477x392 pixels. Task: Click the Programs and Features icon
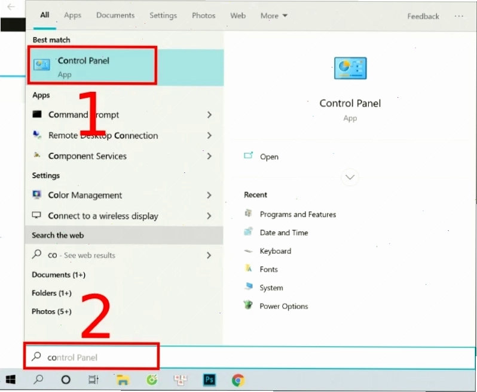[x=248, y=213]
